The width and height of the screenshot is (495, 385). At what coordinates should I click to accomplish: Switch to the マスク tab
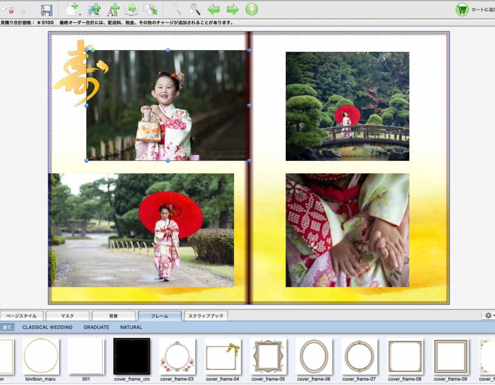pos(67,316)
